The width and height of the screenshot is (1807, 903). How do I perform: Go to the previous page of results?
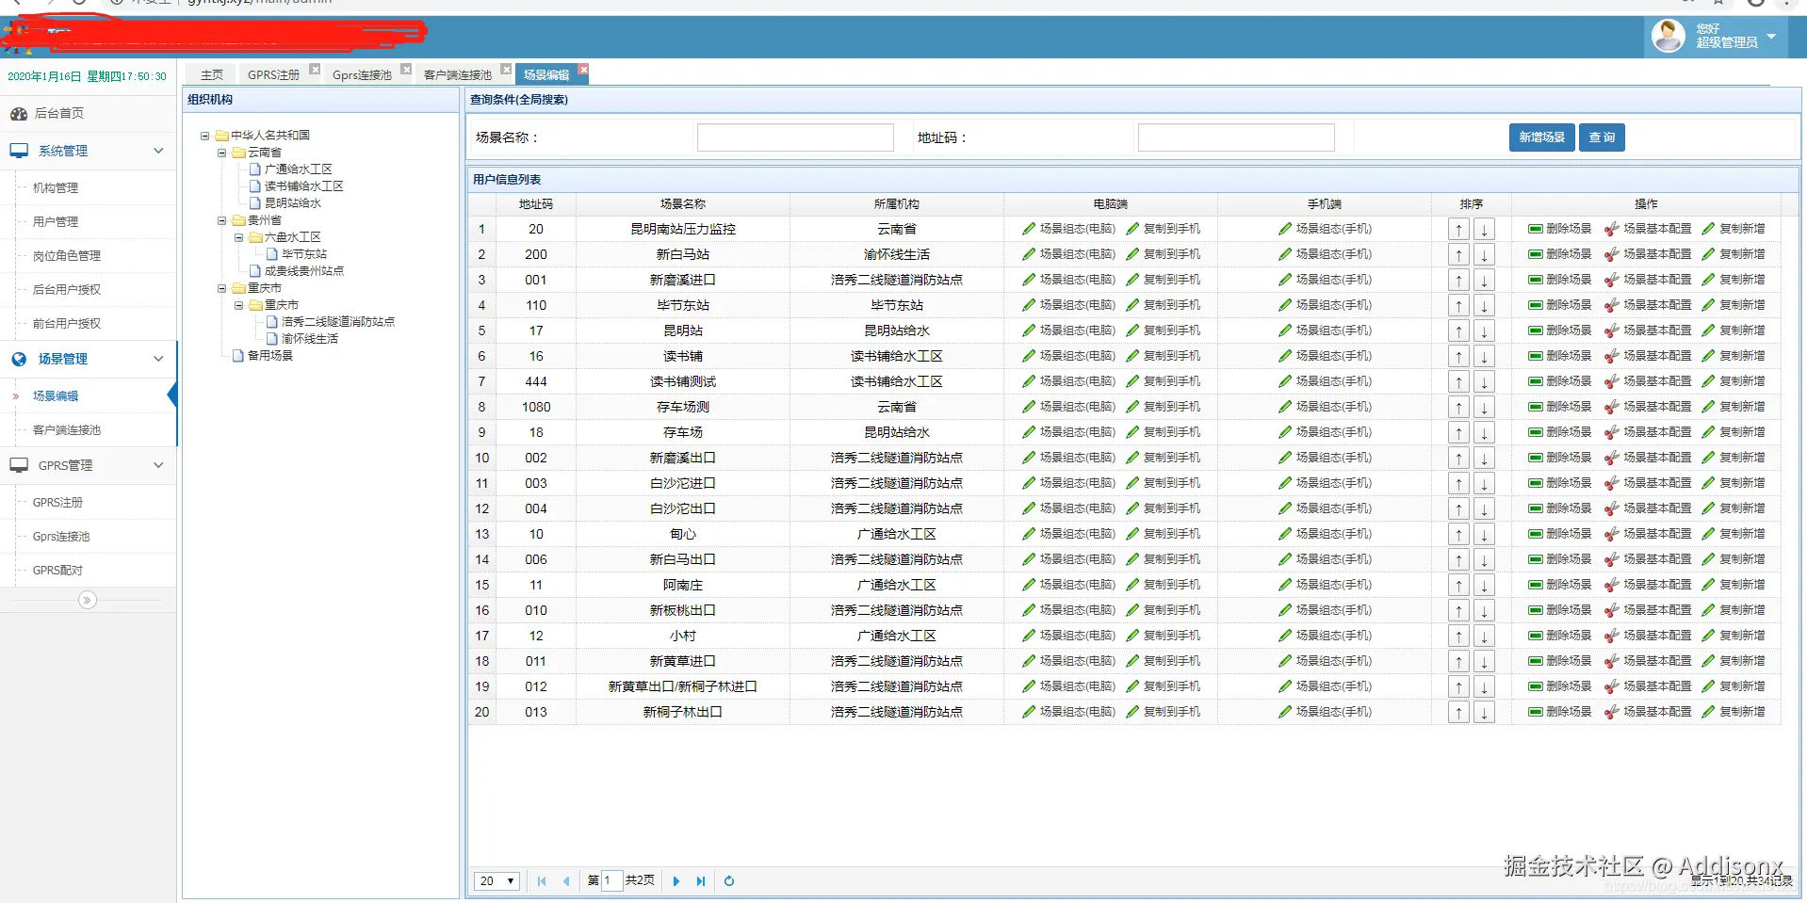point(566,881)
